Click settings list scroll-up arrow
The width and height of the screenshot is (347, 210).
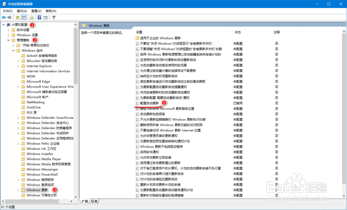coord(344,32)
